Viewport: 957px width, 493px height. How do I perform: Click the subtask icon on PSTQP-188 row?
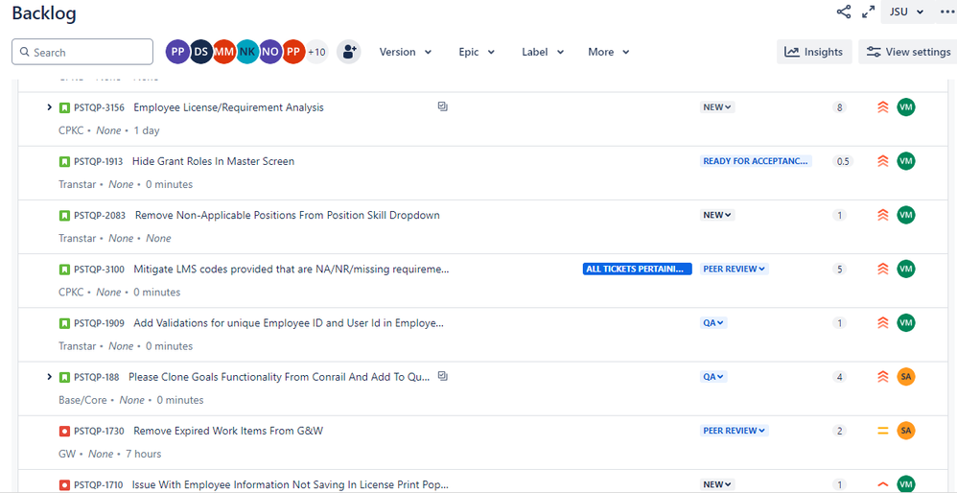point(443,376)
